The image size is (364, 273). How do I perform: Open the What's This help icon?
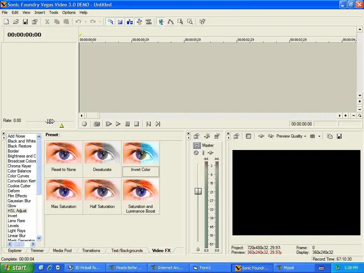point(202,22)
